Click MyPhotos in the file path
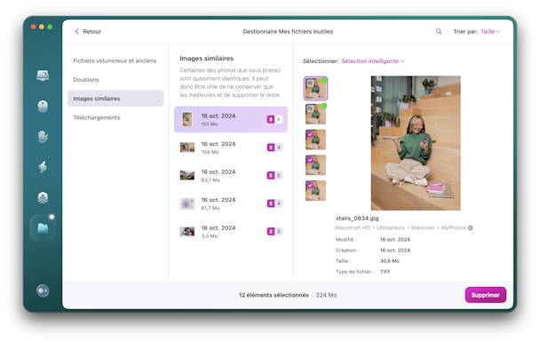Viewport: 540px width, 343px height. coord(453,227)
